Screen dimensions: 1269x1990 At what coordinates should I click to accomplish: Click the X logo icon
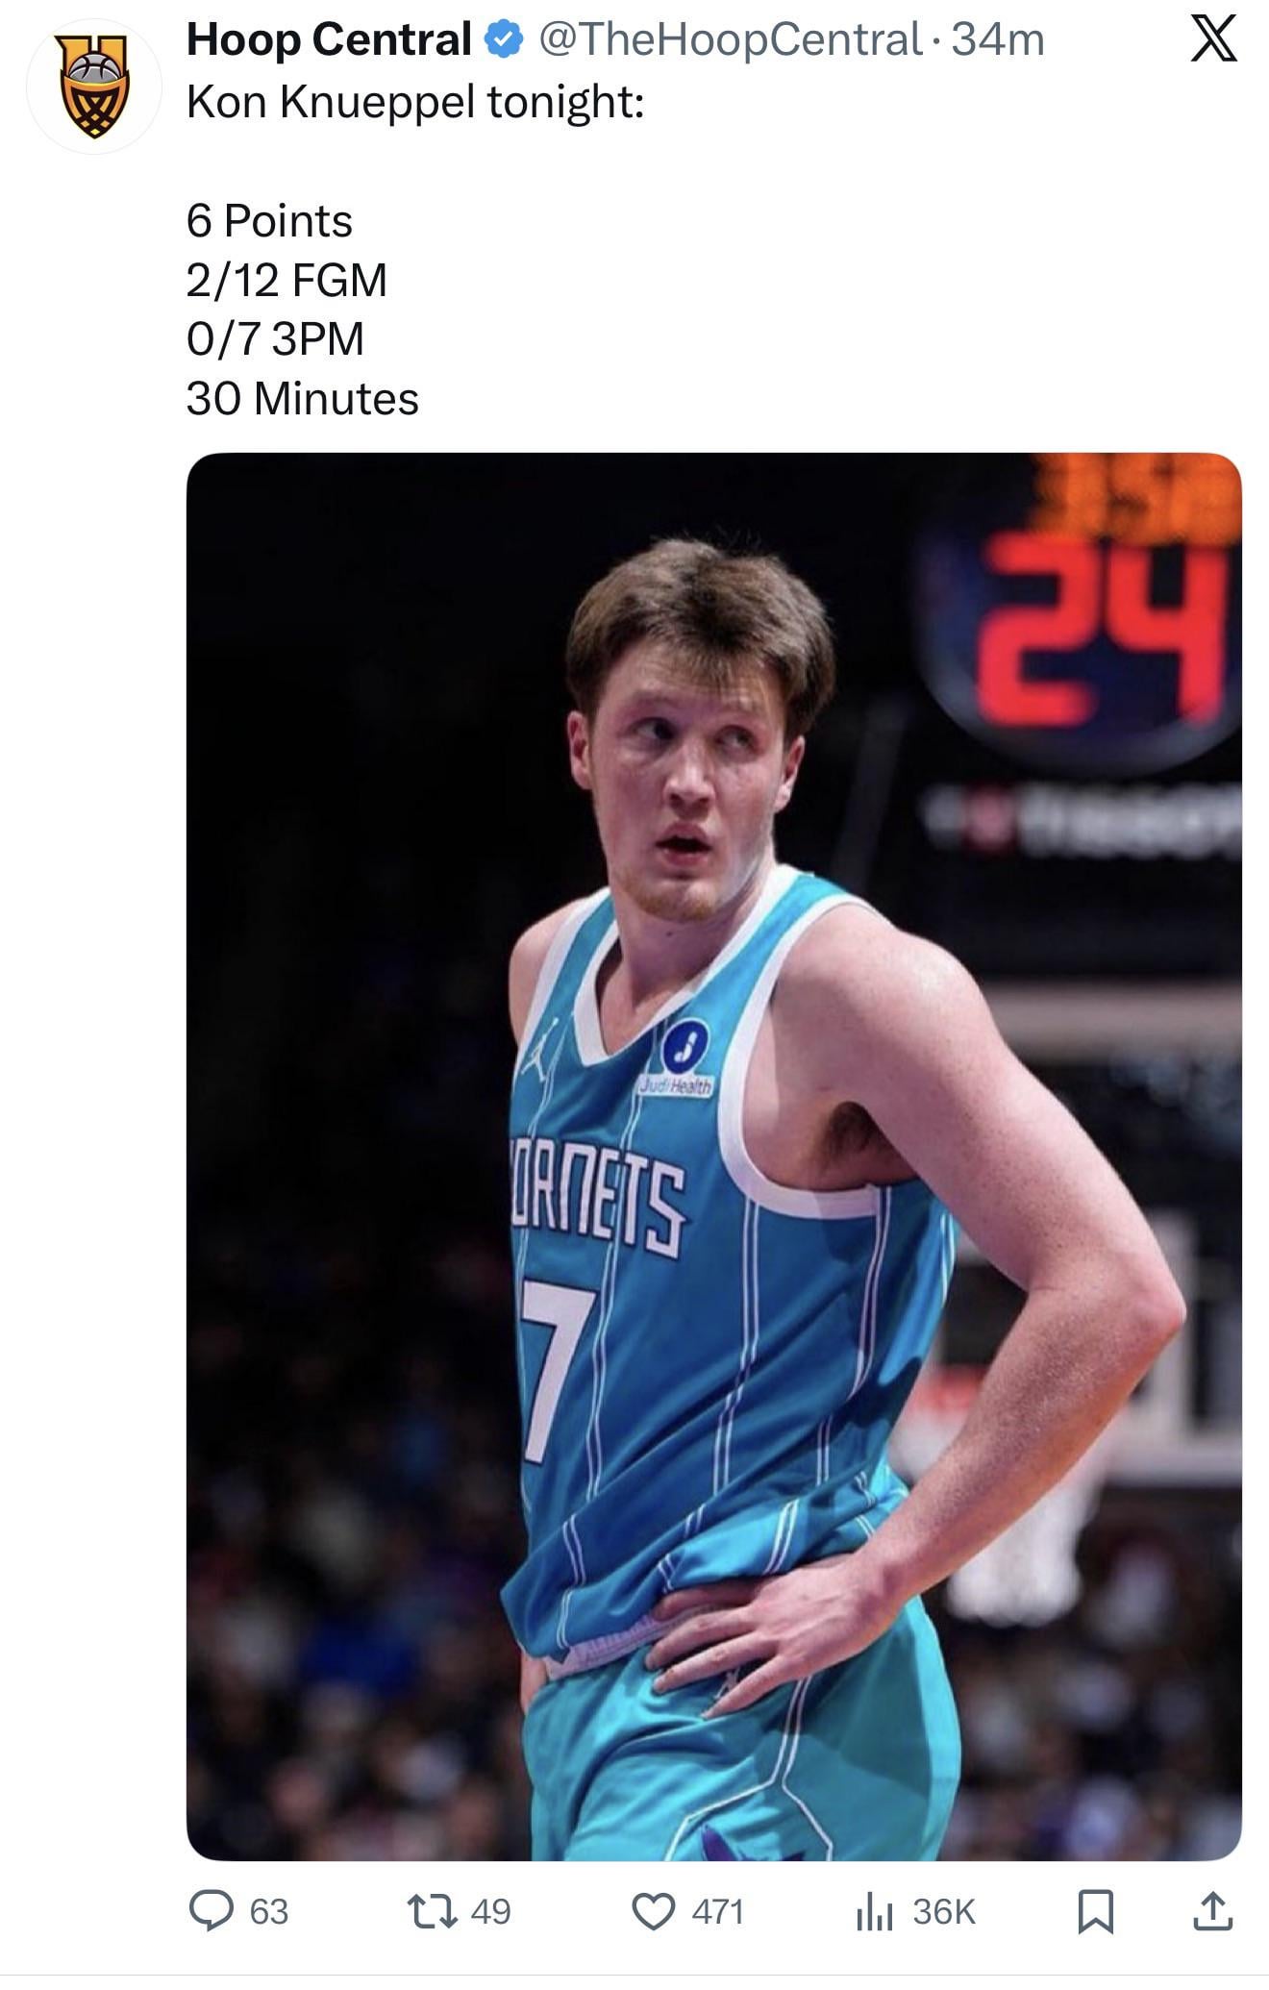click(1213, 40)
